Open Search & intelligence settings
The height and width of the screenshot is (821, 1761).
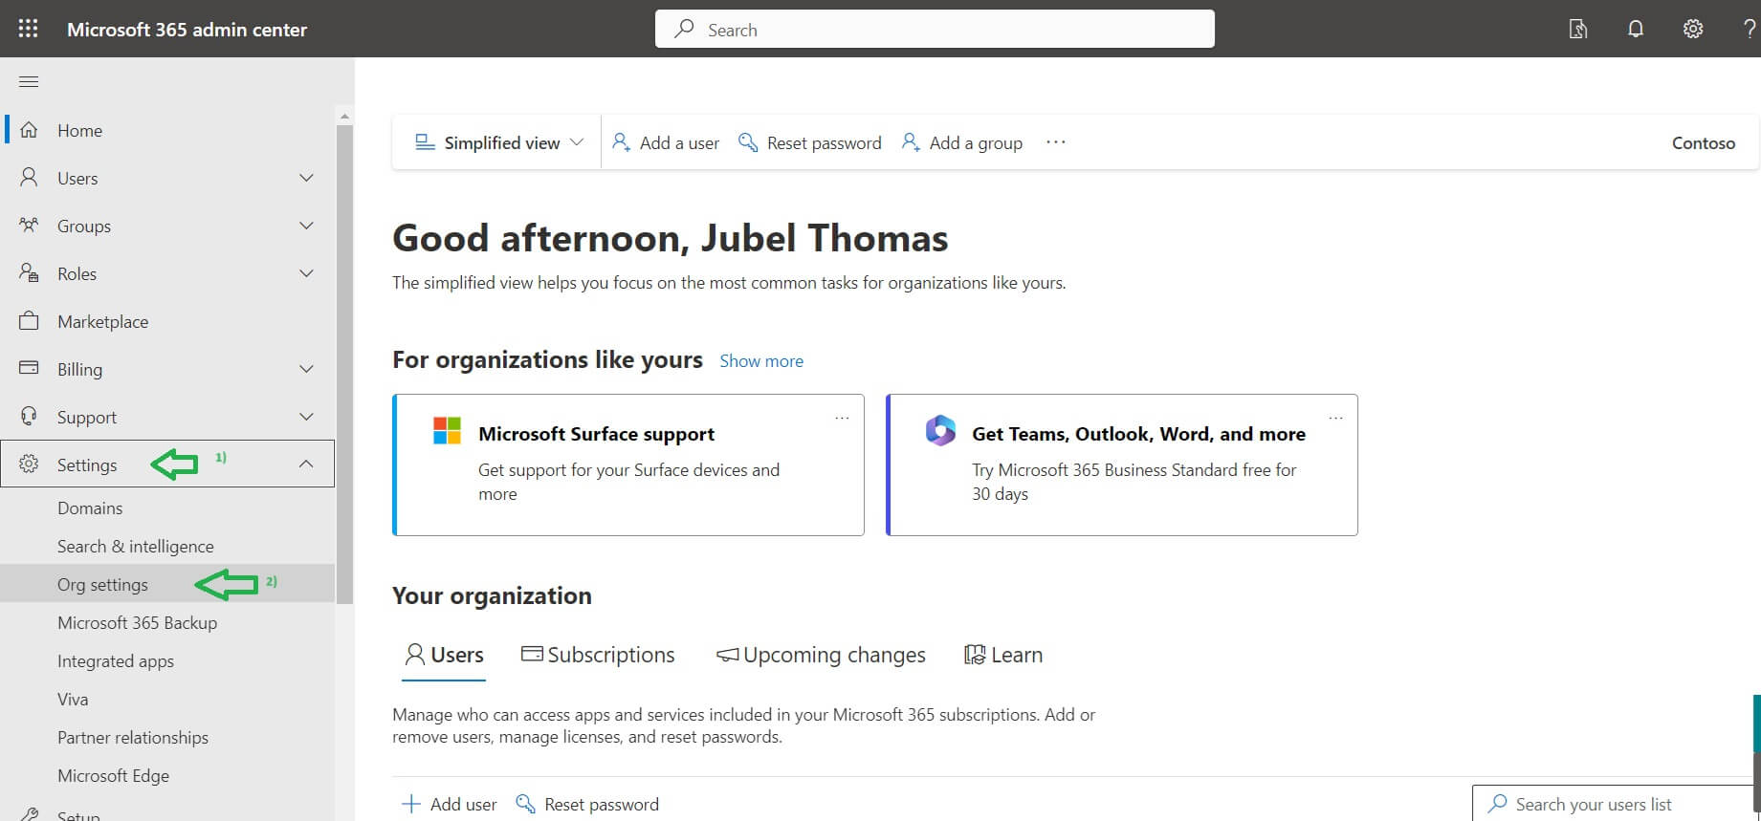pos(136,546)
